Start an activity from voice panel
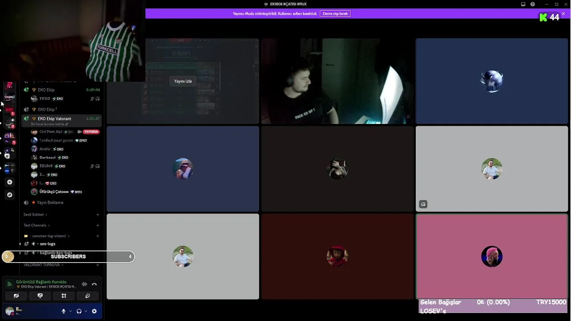Image resolution: width=571 pixels, height=321 pixels. pos(64,296)
